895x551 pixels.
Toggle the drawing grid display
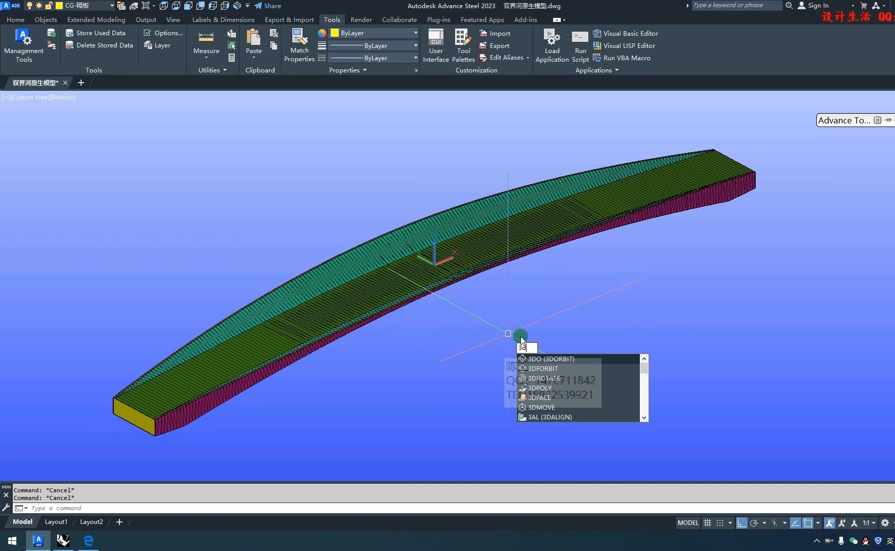707,522
